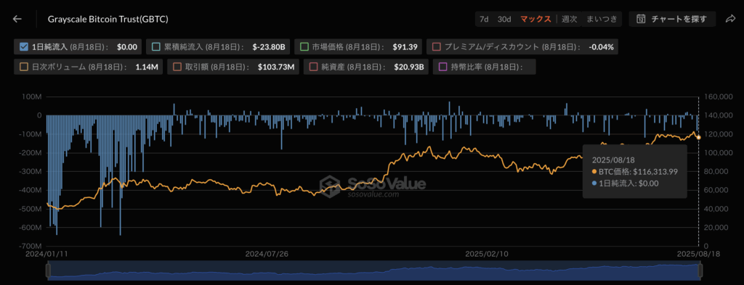This screenshot has width=744, height=285.
Task: Enable the 日次ボリューム checkbox
Action: (x=24, y=67)
